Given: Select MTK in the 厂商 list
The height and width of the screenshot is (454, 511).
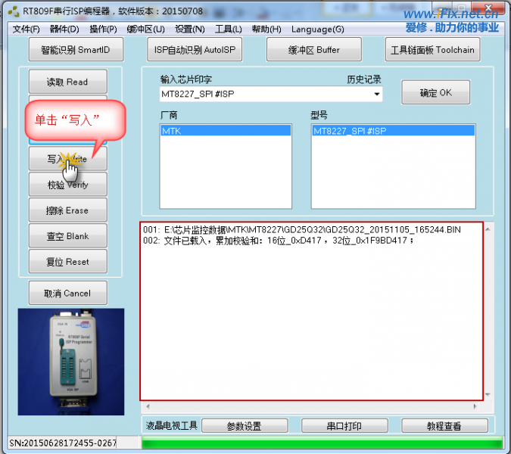Looking at the screenshot, I should click(225, 131).
